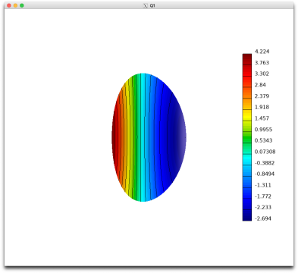This screenshot has height=273, width=298.
Task: Click the 4.224 maximum value label
Action: tap(262, 52)
